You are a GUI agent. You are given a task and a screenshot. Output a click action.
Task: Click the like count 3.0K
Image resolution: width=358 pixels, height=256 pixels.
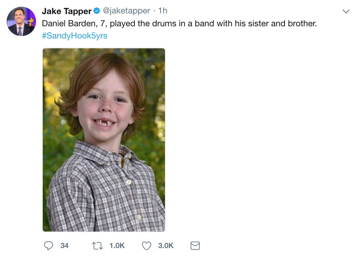click(166, 246)
